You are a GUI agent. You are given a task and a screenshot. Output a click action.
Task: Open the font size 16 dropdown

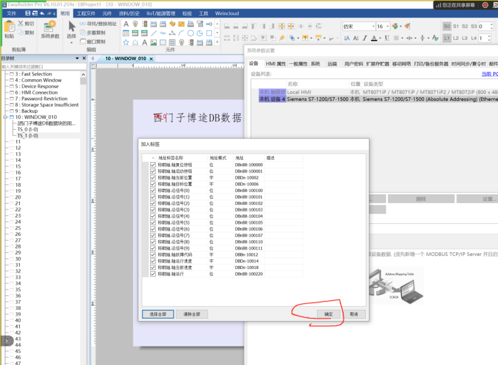pos(387,26)
